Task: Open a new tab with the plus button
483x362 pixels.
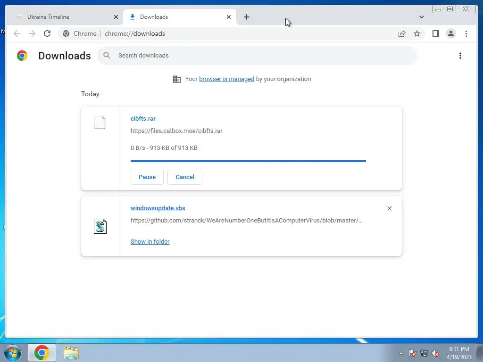Action: point(246,17)
